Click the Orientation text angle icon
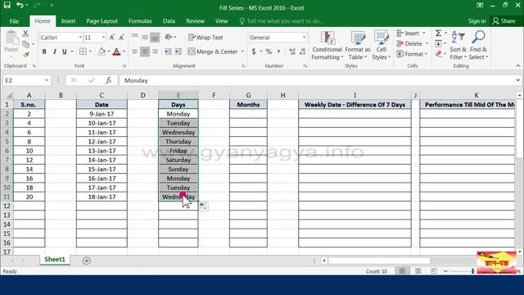524x295 pixels. coord(168,37)
